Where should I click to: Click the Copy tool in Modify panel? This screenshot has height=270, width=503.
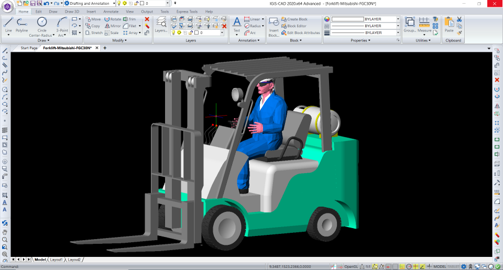93,26
